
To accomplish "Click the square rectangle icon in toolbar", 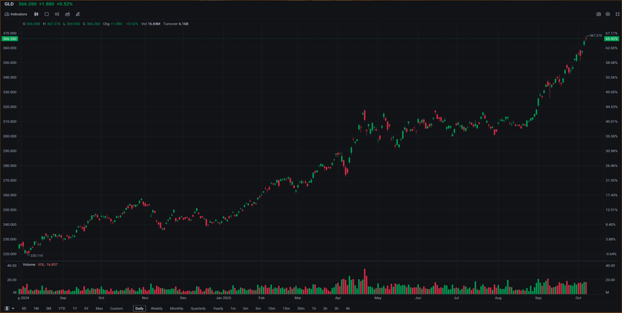I will (x=47, y=14).
